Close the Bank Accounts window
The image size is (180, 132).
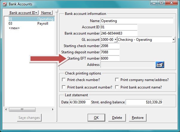(x=172, y=3)
